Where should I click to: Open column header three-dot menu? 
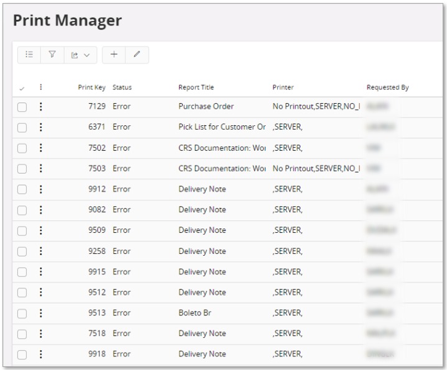point(40,88)
